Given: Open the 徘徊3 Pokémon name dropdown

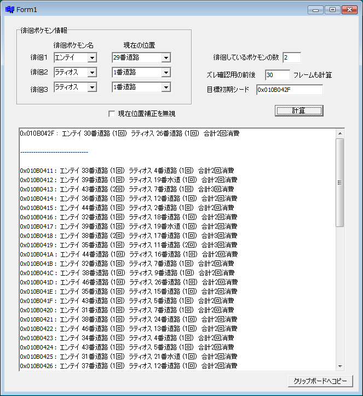Looking at the screenshot, I should click(93, 88).
